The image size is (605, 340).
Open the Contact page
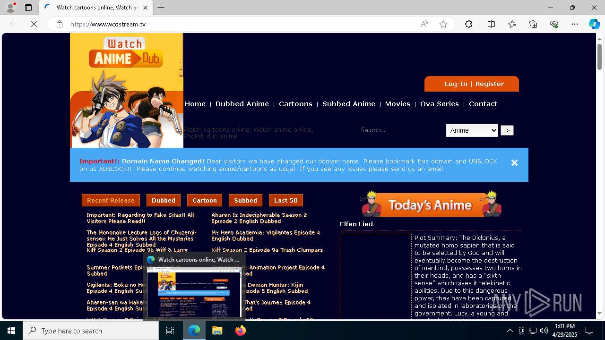click(483, 104)
